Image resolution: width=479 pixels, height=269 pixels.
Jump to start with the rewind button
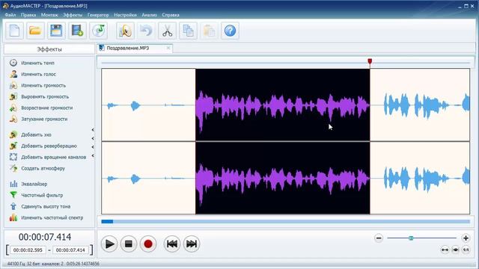[x=172, y=244]
